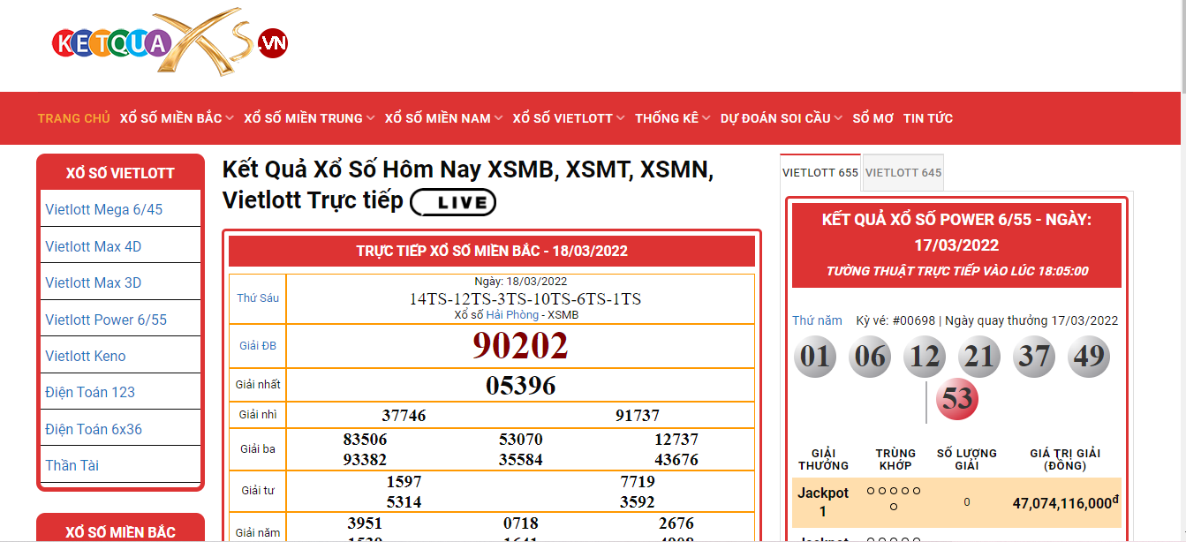Click fourth prize number 5314
This screenshot has width=1186, height=542.
(404, 502)
